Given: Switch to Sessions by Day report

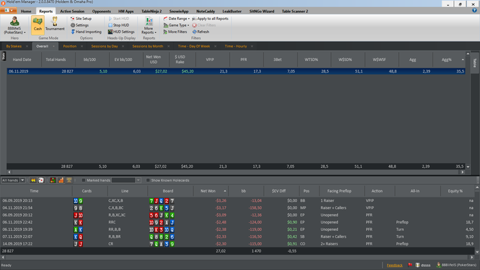Looking at the screenshot, I should coord(104,46).
